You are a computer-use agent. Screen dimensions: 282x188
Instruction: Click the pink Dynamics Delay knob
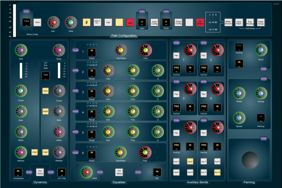tap(59, 50)
